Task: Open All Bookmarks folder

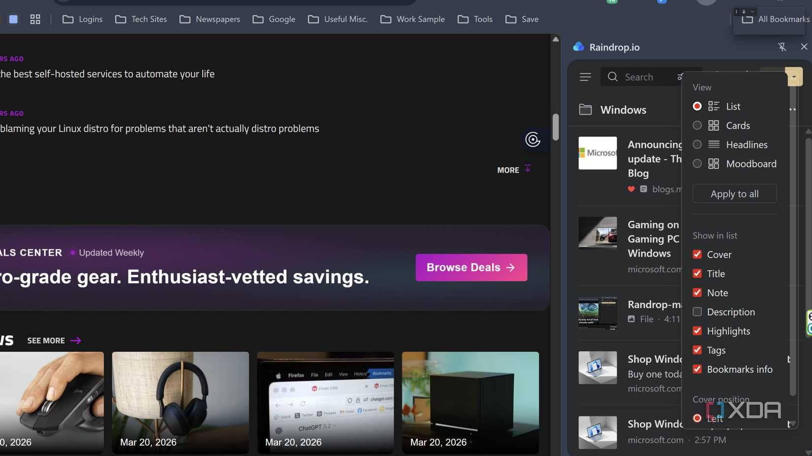Action: coord(776,19)
